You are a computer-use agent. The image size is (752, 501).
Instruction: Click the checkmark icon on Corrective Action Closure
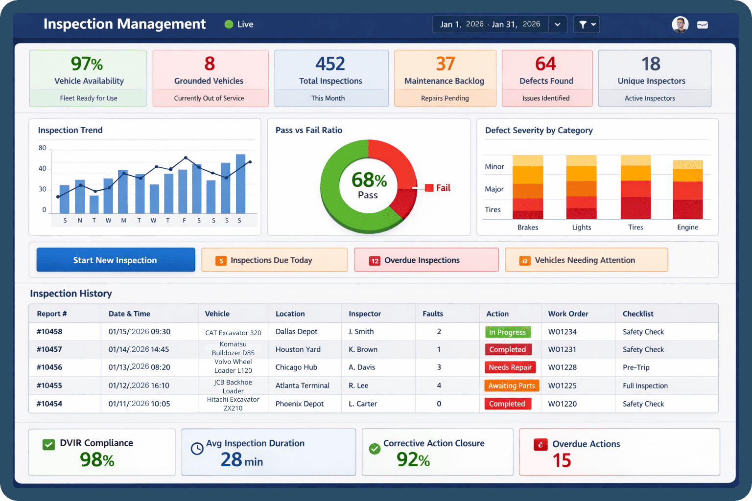pos(375,448)
